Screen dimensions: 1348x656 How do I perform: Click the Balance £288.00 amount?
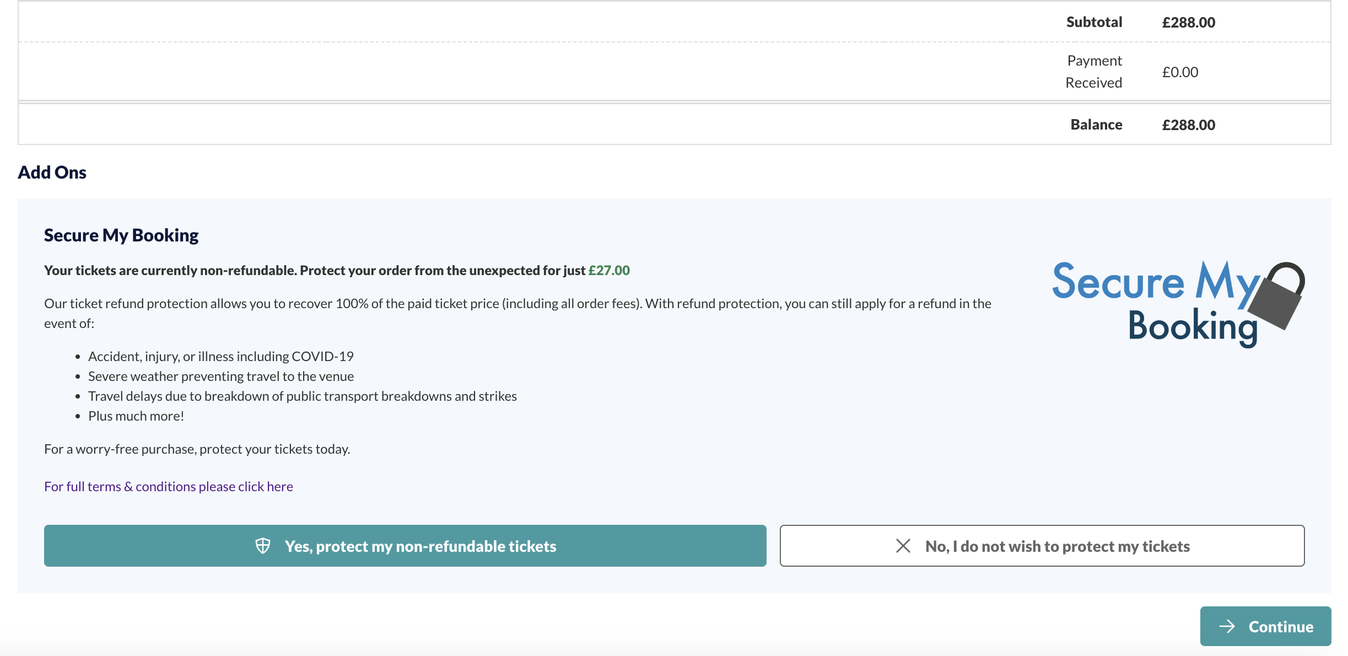[1189, 125]
